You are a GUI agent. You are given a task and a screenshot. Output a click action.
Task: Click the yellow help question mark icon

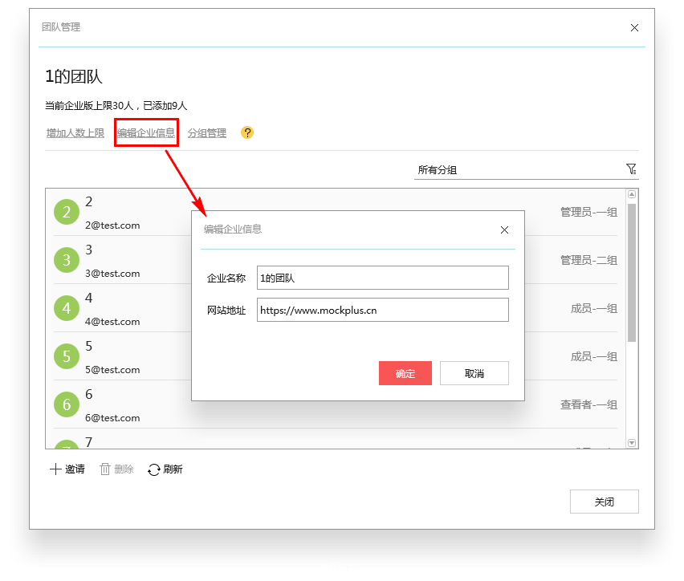(247, 132)
